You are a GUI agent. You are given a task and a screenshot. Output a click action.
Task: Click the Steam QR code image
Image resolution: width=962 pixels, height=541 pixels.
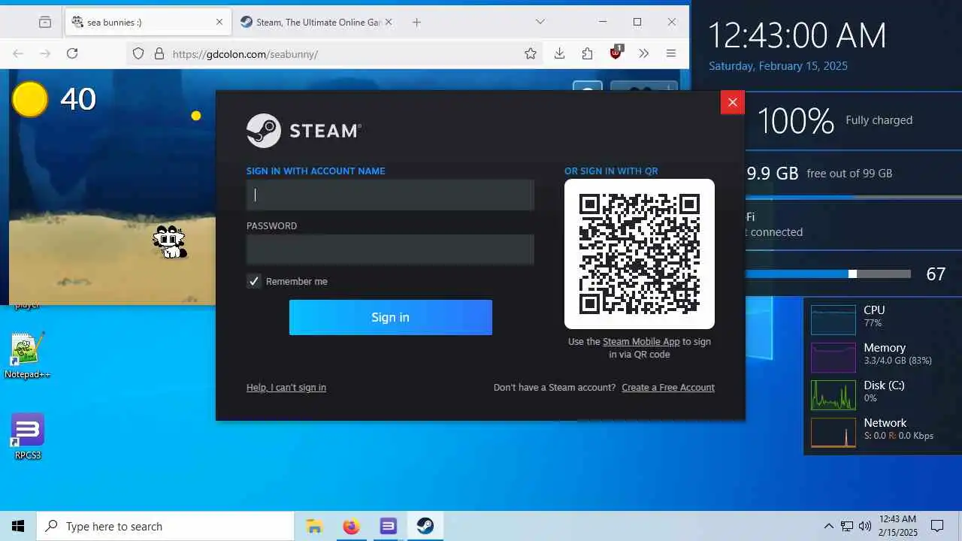click(640, 254)
